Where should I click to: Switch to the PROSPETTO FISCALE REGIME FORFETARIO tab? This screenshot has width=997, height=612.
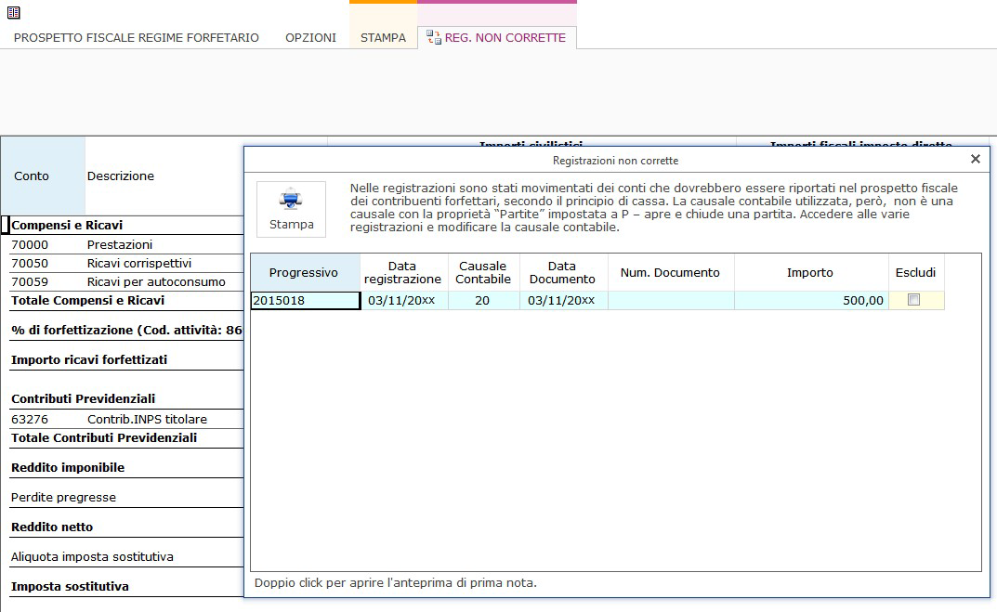click(x=134, y=38)
